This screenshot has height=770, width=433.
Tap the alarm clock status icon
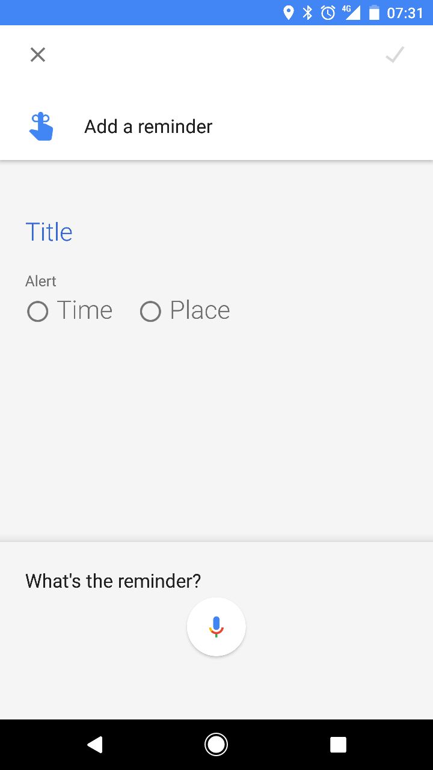pos(328,13)
